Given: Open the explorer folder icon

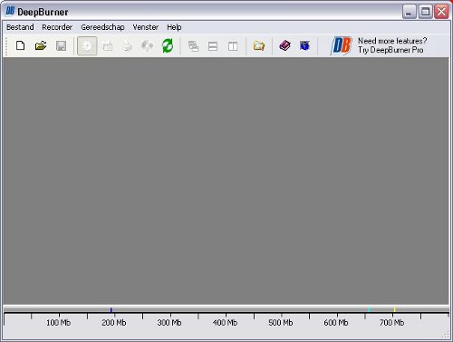Looking at the screenshot, I should (x=259, y=46).
